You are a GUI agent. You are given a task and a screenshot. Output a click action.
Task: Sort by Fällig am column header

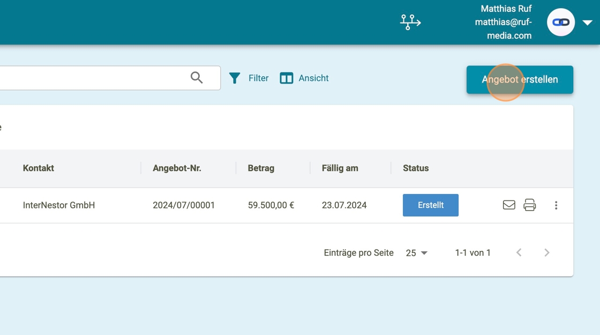coord(340,168)
